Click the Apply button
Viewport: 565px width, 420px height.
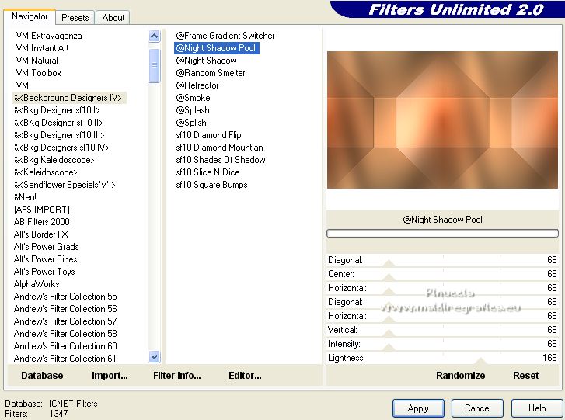point(418,408)
